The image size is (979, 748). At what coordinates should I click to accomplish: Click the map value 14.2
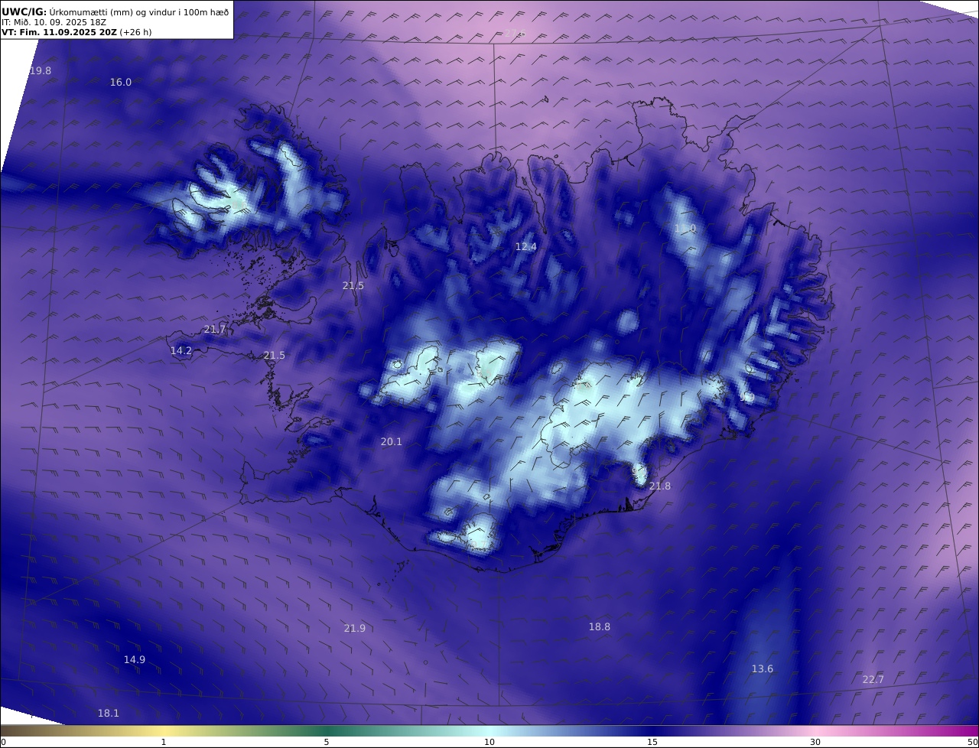[181, 351]
